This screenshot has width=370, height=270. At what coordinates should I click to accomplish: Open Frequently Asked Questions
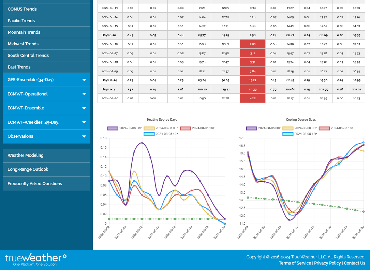pyautogui.click(x=35, y=184)
